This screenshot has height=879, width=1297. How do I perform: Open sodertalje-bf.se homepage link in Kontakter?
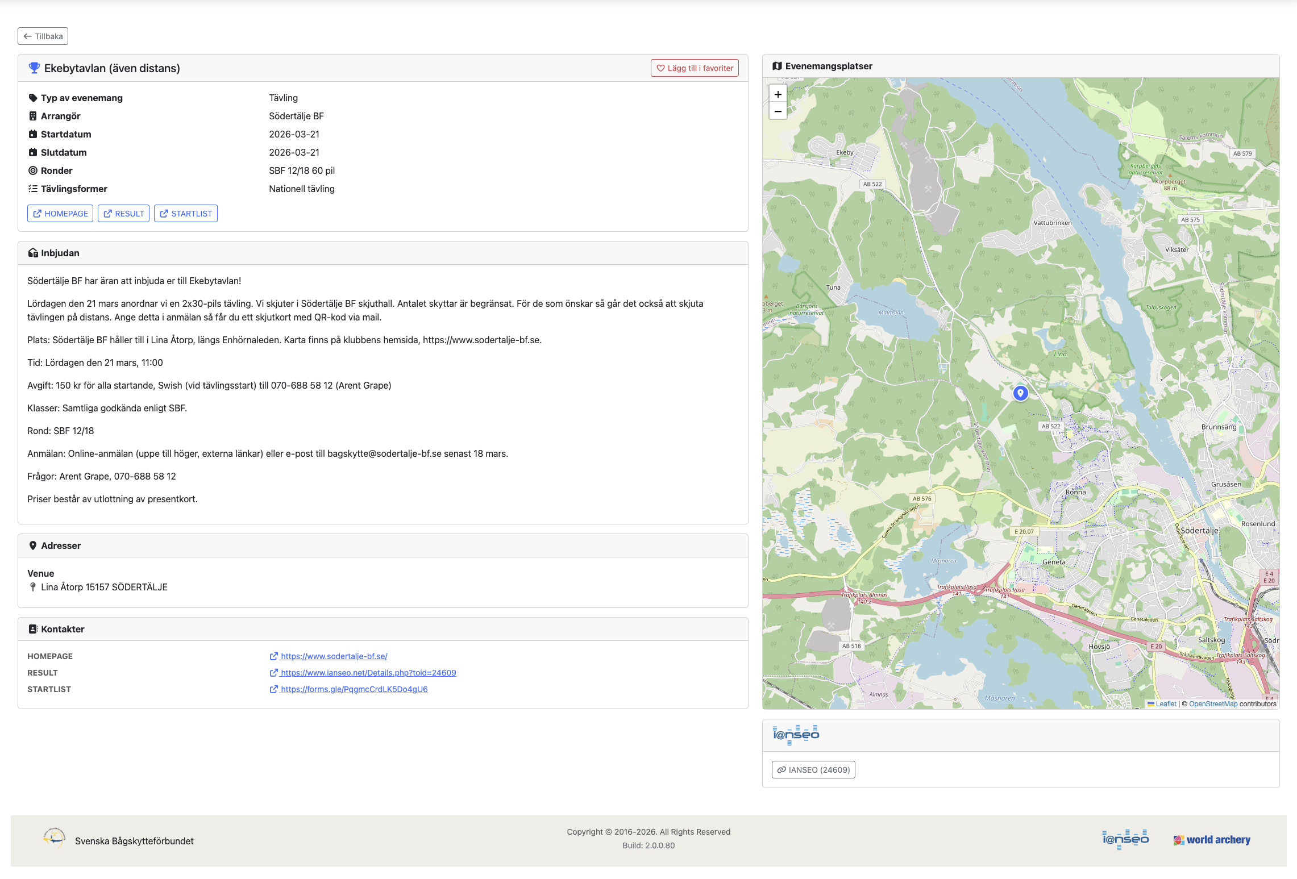coord(334,656)
